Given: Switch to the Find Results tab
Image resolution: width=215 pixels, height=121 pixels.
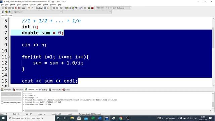Looking at the screenshot, I should pyautogui.click(x=55, y=90).
